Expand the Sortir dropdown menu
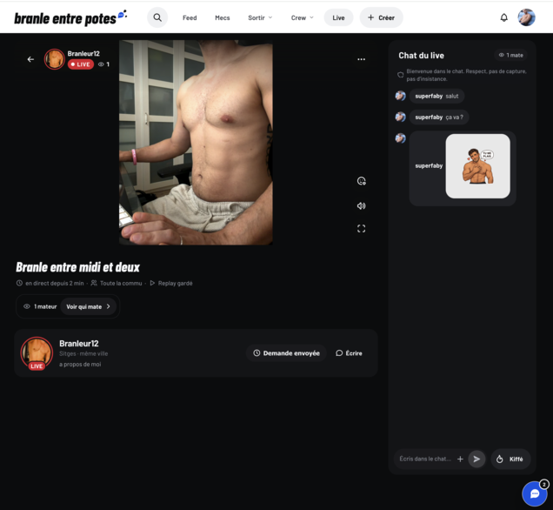 [x=260, y=17]
